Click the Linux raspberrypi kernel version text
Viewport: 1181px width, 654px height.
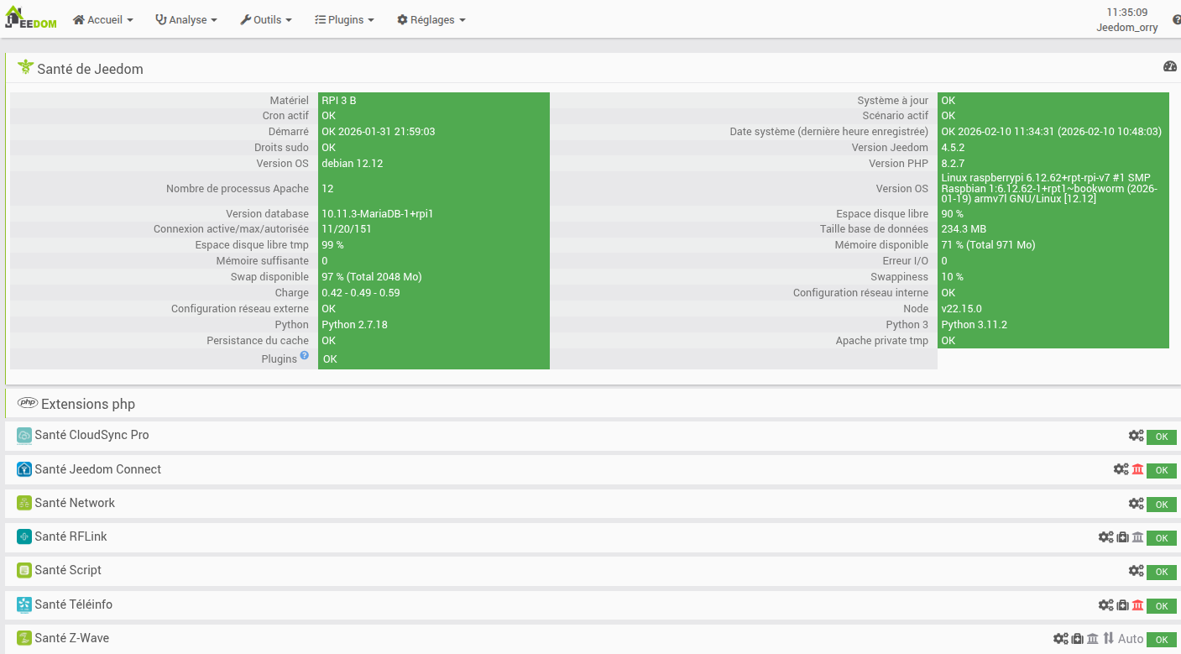(1051, 189)
